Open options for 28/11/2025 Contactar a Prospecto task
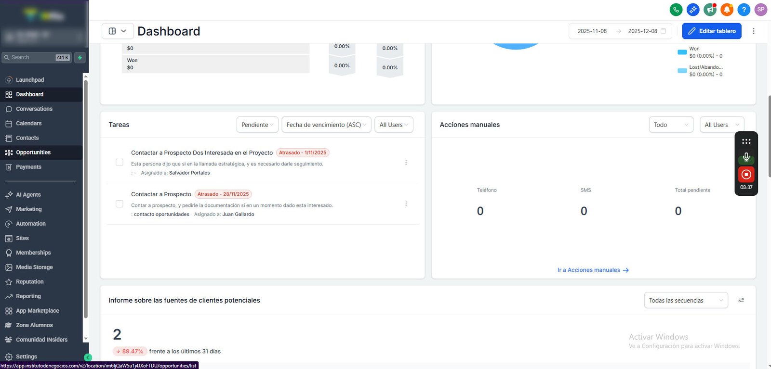Image resolution: width=771 pixels, height=369 pixels. (x=406, y=204)
